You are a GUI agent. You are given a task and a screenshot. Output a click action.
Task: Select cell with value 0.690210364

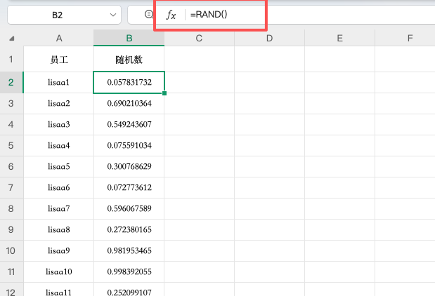[x=129, y=103]
